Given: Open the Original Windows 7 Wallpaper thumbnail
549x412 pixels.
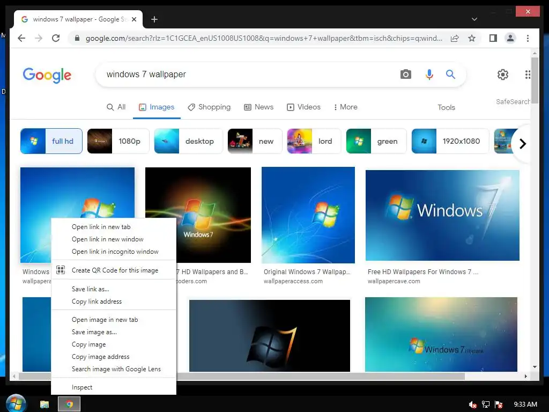Looking at the screenshot, I should point(308,215).
